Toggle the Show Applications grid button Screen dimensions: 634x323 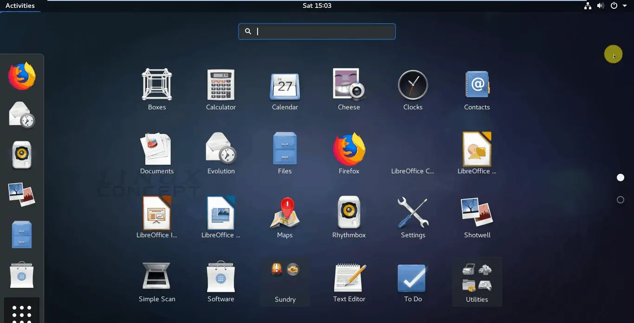click(x=22, y=312)
